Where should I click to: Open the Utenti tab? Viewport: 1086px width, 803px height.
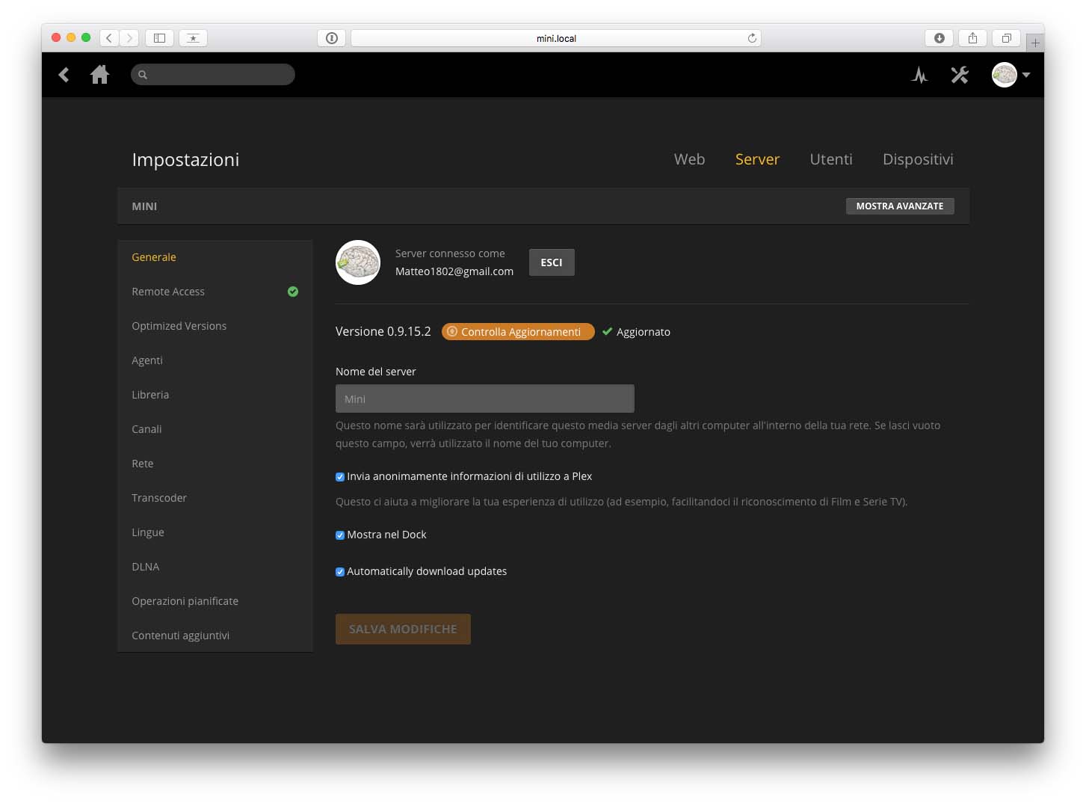click(x=831, y=159)
